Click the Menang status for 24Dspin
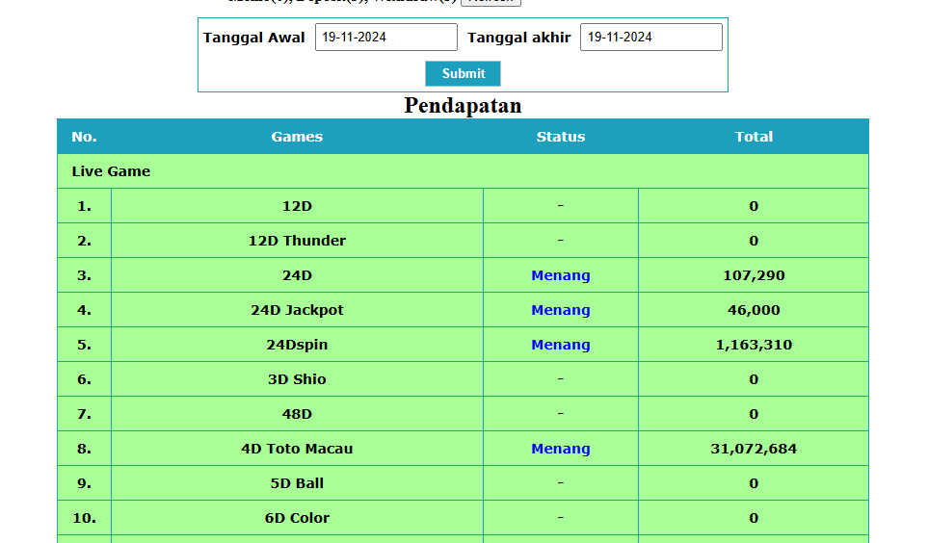This screenshot has height=543, width=928. 561,345
